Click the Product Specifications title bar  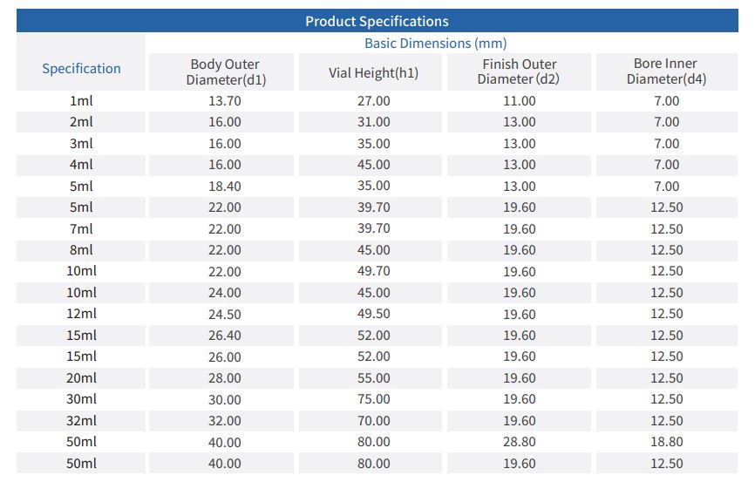tap(377, 21)
